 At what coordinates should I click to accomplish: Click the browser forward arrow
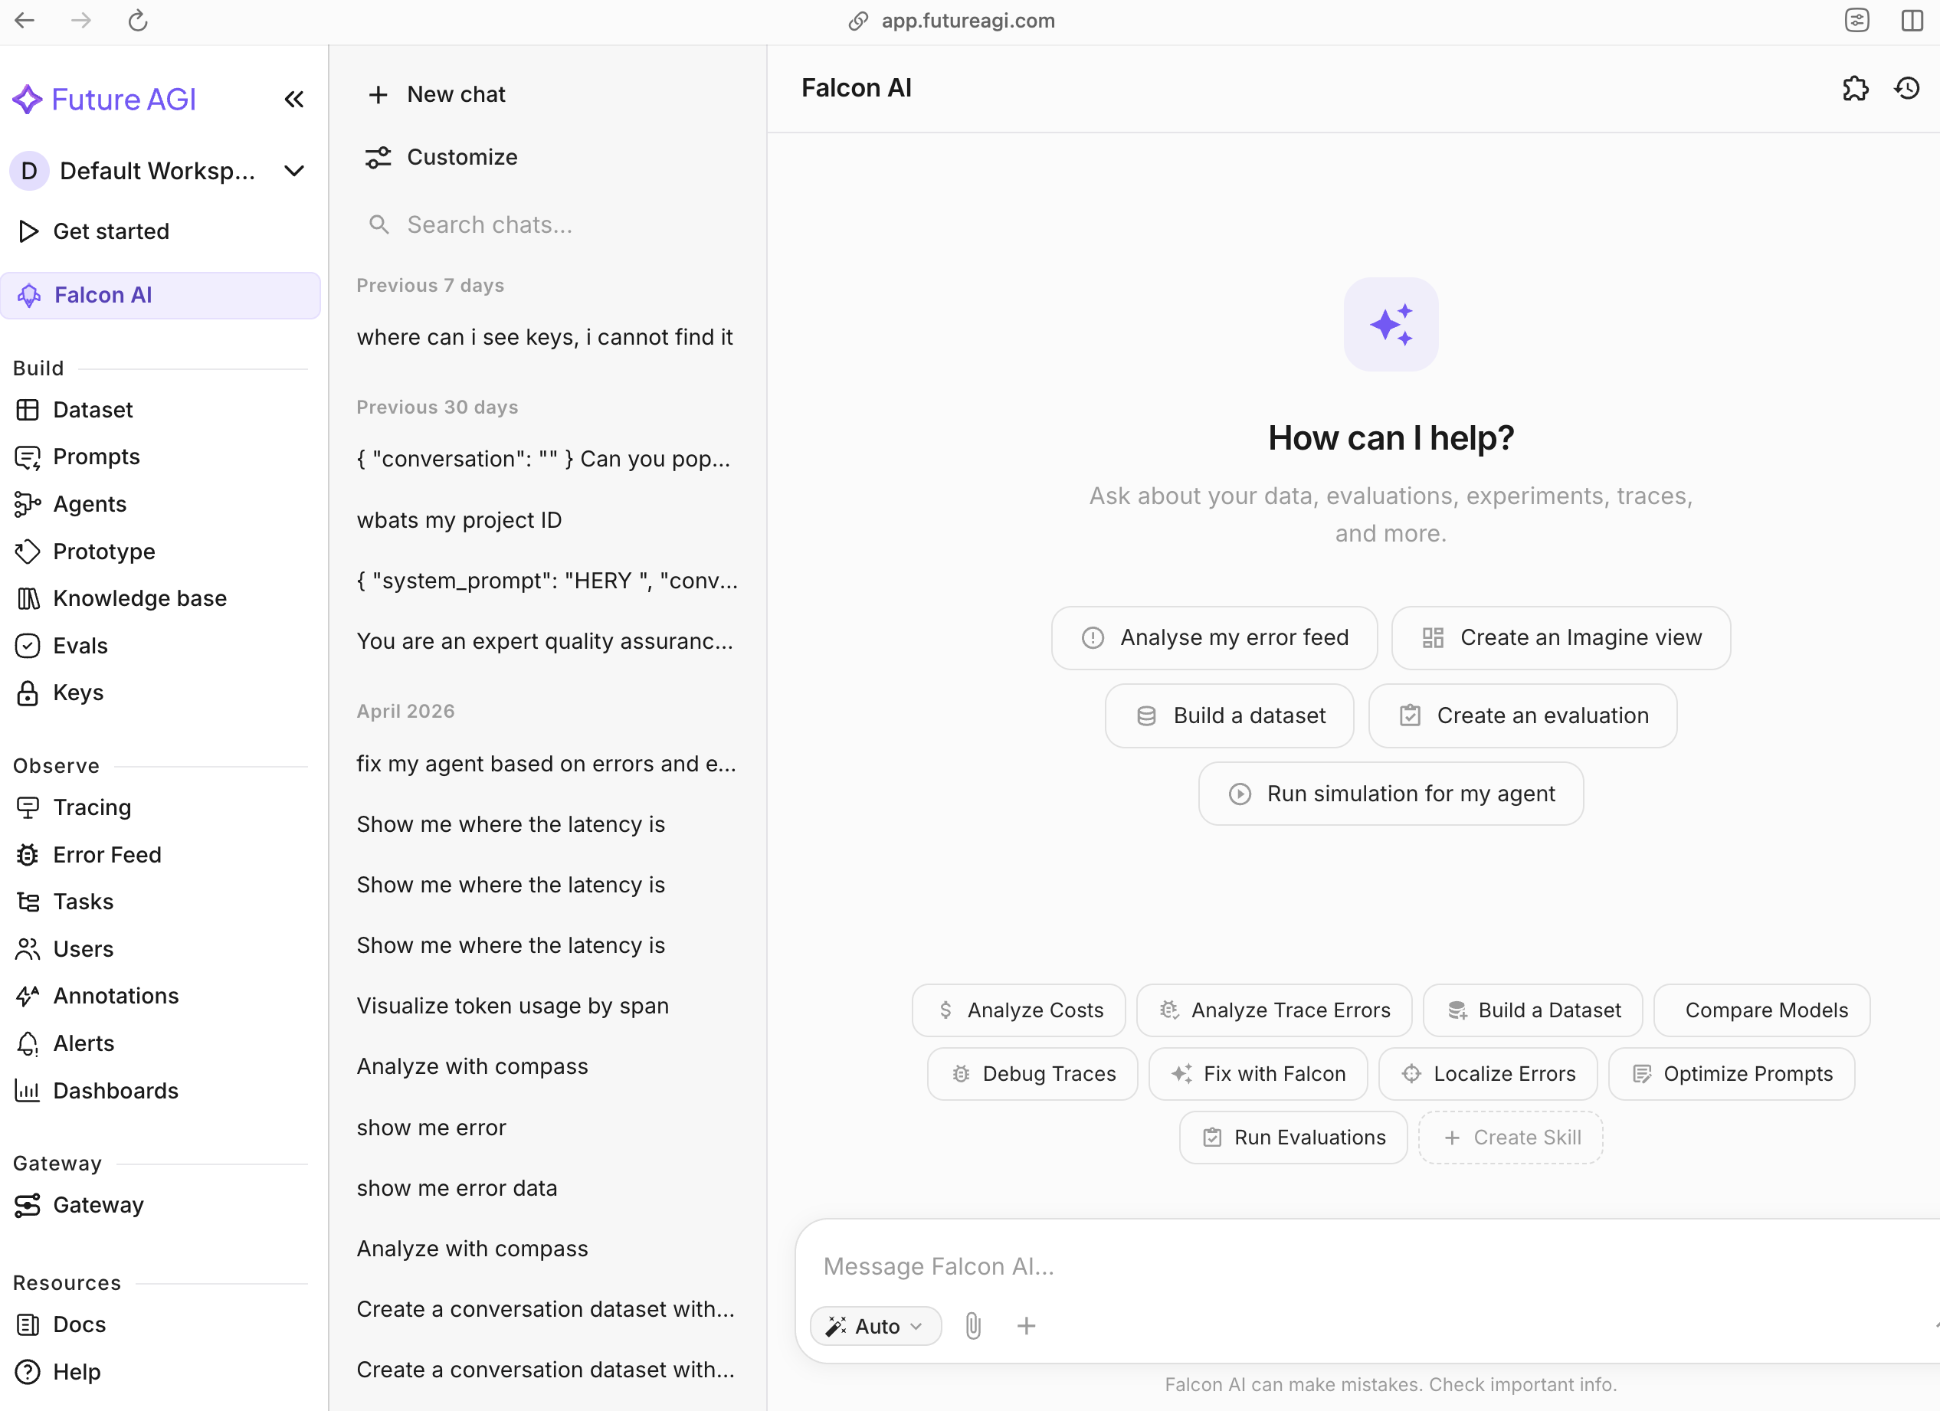81,21
